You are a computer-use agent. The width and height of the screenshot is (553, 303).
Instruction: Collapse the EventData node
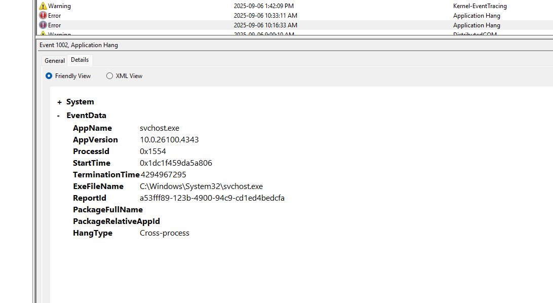pos(59,115)
